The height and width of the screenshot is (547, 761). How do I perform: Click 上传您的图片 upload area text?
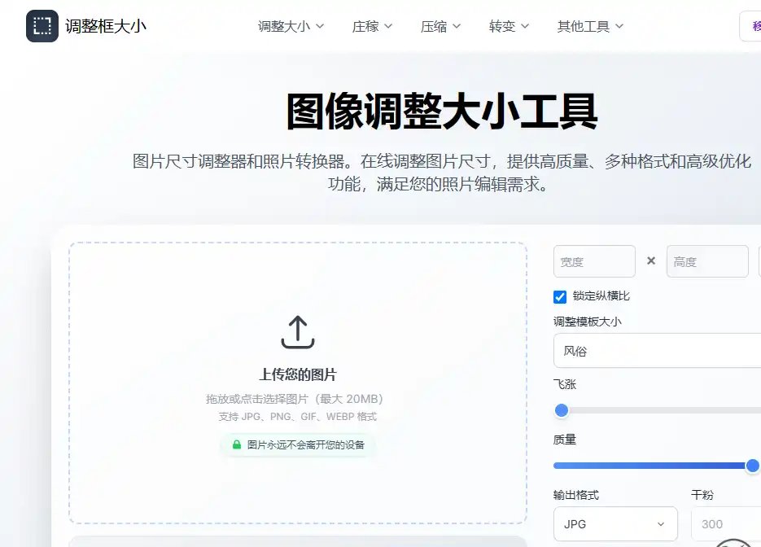[x=298, y=374]
